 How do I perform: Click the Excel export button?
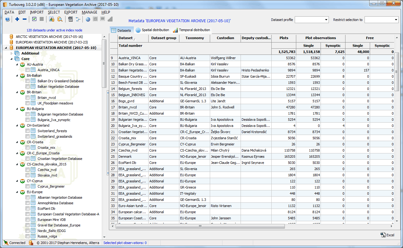(387, 235)
